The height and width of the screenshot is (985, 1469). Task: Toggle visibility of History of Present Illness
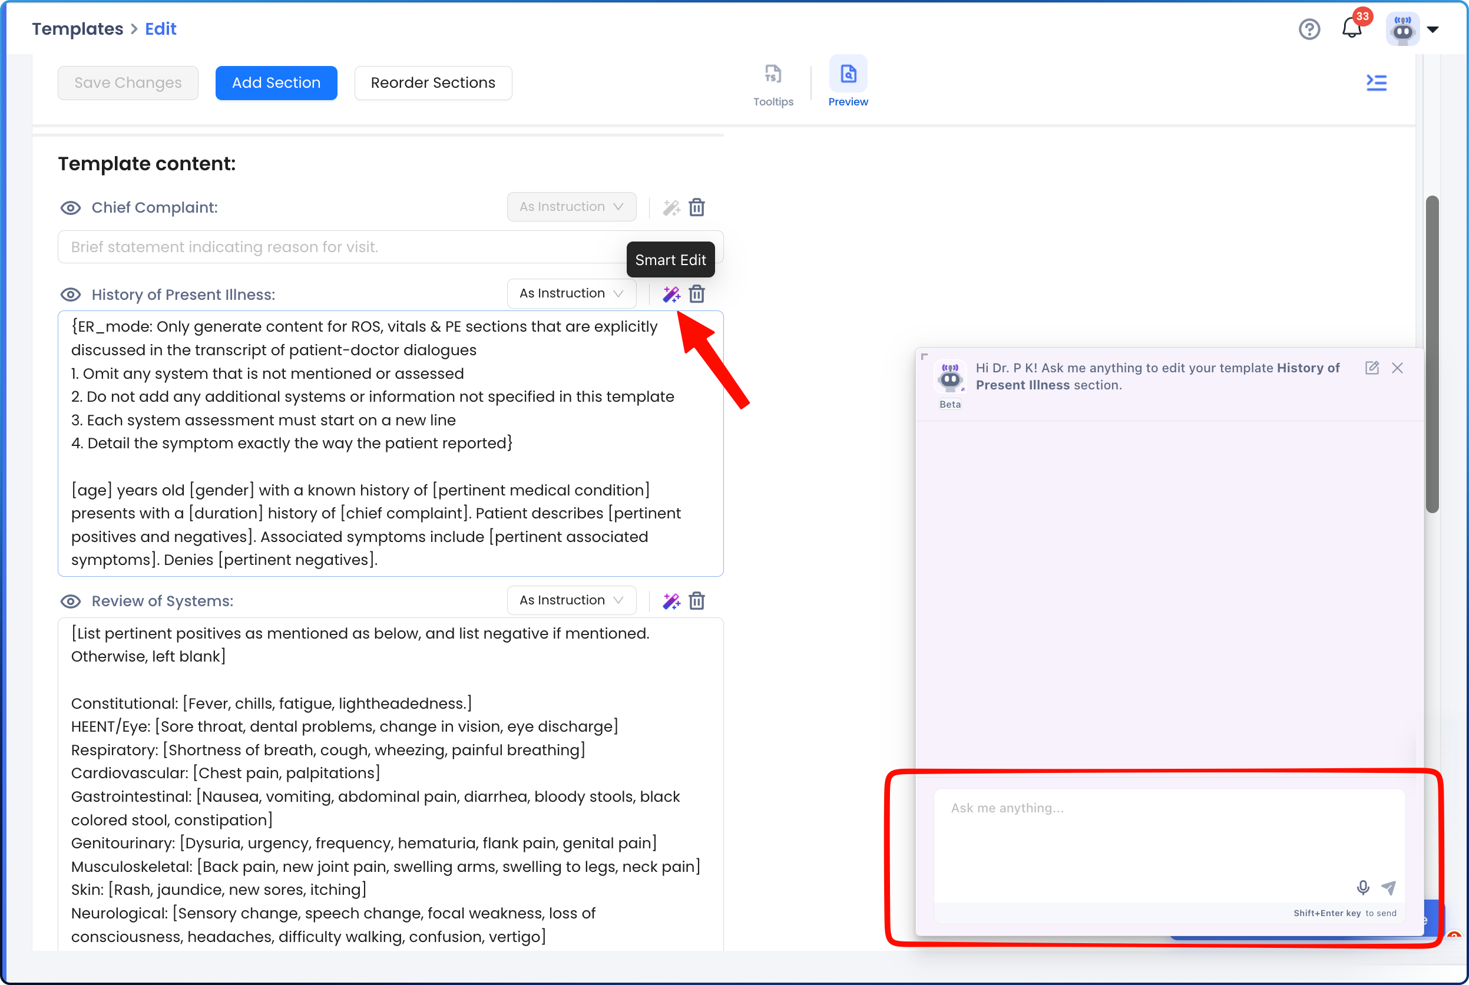coord(70,295)
